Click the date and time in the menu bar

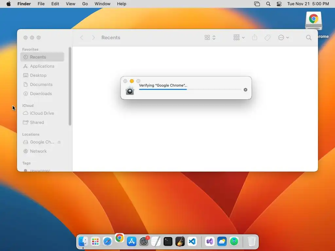pos(308,4)
